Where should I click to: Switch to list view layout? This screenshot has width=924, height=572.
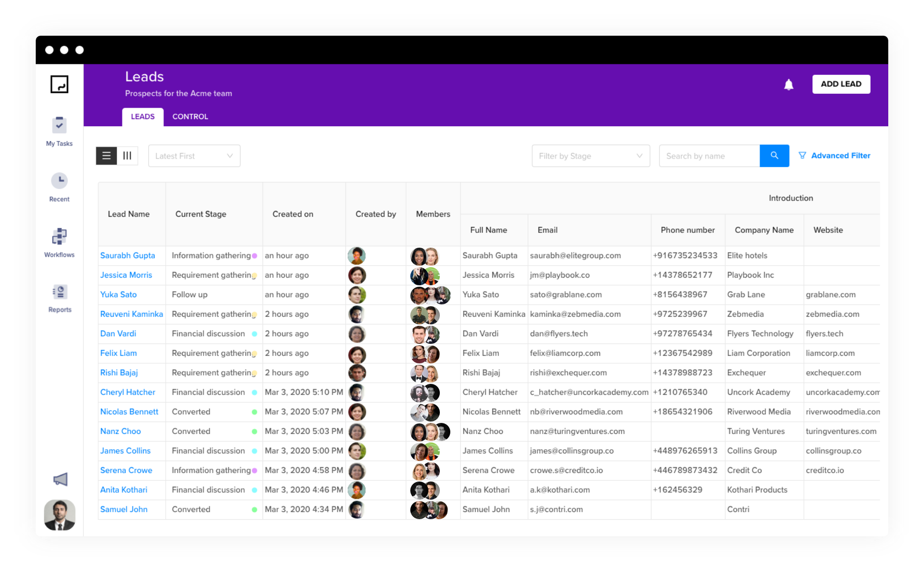[x=106, y=156]
